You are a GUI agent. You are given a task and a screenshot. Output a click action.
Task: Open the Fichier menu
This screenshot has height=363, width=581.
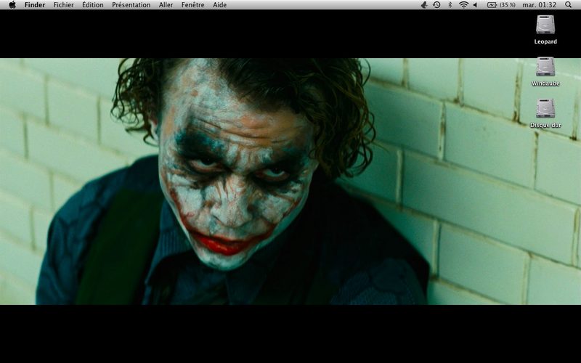pos(63,5)
